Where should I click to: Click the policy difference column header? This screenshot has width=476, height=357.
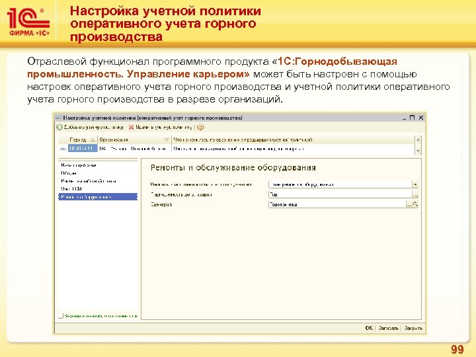click(293, 139)
